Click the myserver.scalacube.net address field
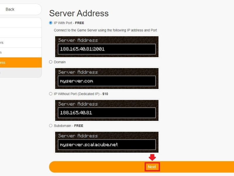Viewport: 234px width, 176px height. [107, 145]
